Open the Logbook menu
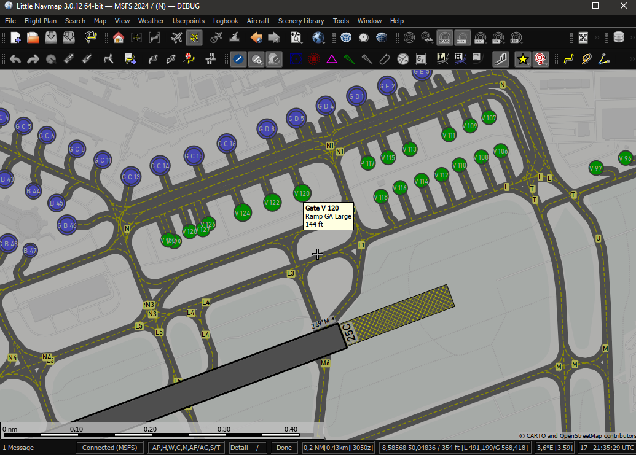636x455 pixels. point(226,21)
